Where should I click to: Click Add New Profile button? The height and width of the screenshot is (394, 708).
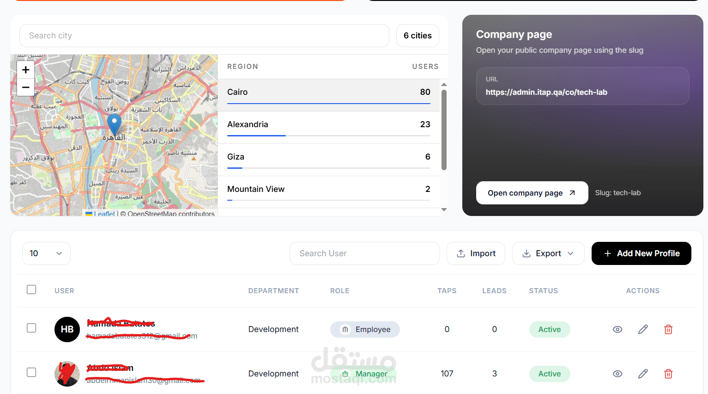click(x=641, y=253)
